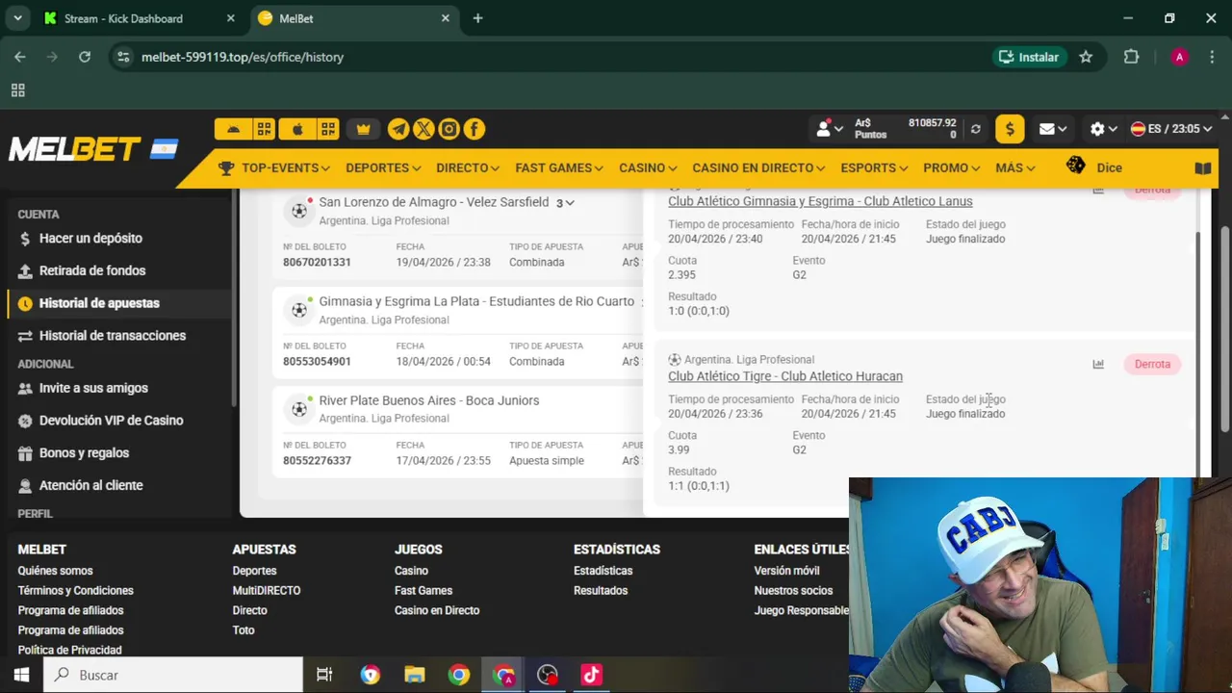This screenshot has width=1232, height=693.
Task: Open Hacer un depósito in sidebar
Action: click(90, 238)
